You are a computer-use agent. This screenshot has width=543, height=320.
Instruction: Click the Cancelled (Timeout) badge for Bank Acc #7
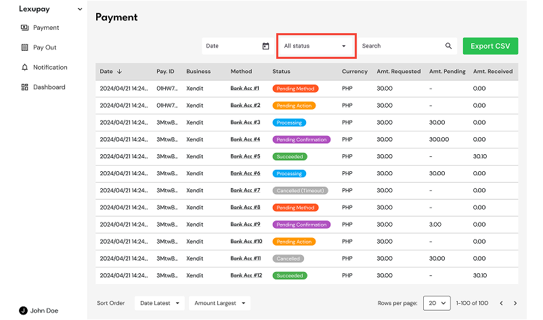click(x=300, y=190)
